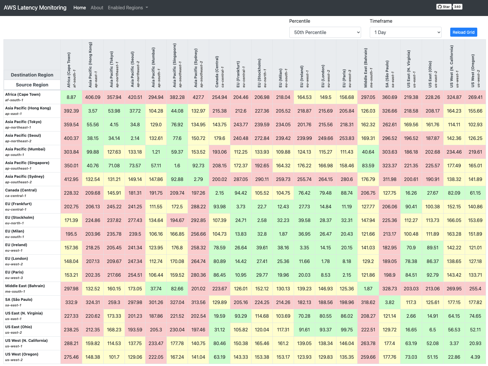Click the 1.87 Milan latency cell
Screen dimensions: 488x366
tap(283, 234)
